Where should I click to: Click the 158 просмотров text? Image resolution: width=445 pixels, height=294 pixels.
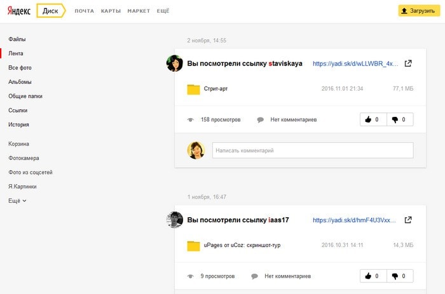click(221, 119)
